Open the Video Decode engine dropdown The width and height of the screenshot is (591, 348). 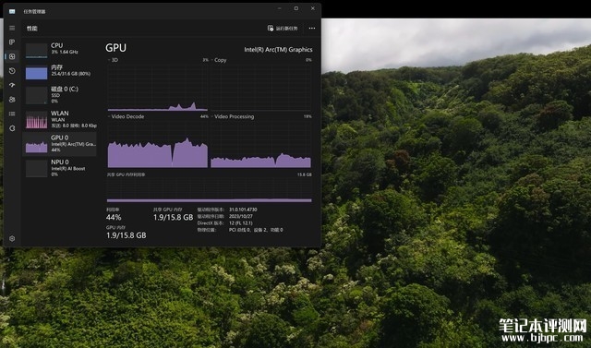point(126,116)
